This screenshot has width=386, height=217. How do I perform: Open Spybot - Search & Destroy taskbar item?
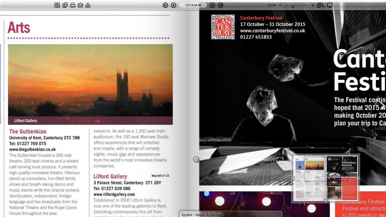231,214
